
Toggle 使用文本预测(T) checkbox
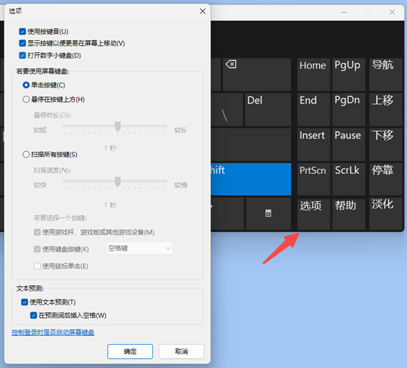(x=24, y=302)
